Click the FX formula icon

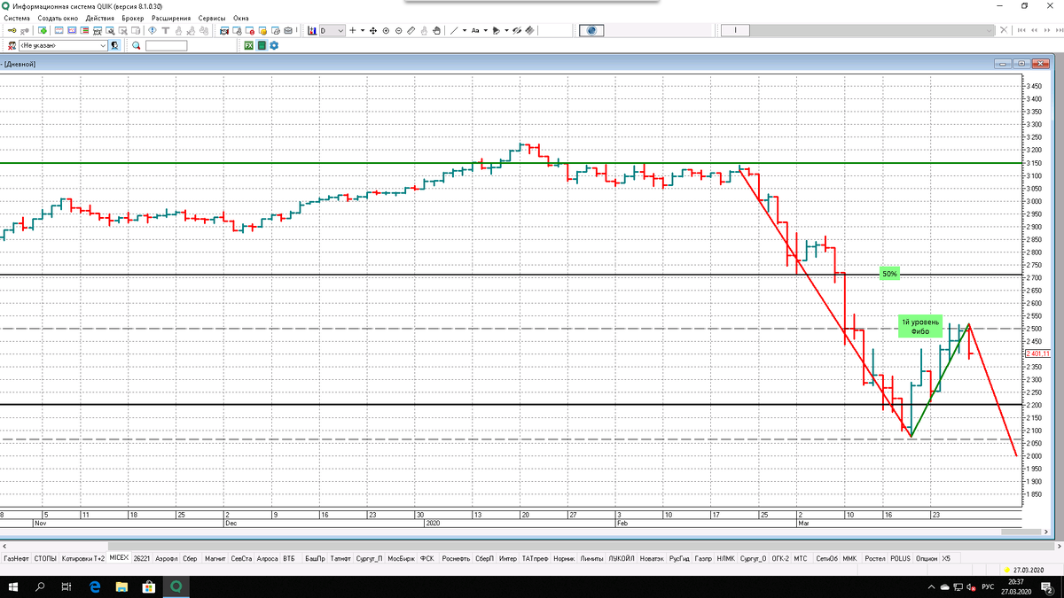tap(248, 45)
